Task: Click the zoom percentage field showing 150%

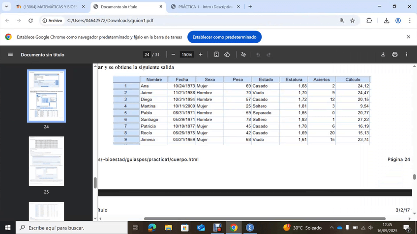Action: coord(186,54)
